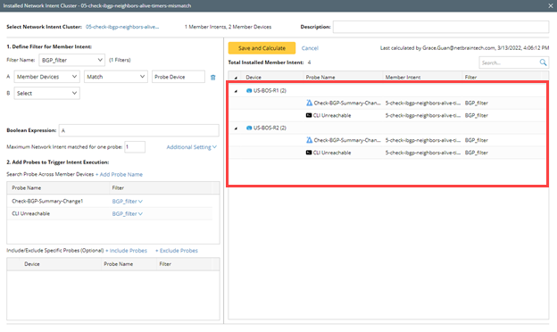Open the Filter Name BGP_filter dropdown
This screenshot has height=332, width=557.
tap(71, 60)
